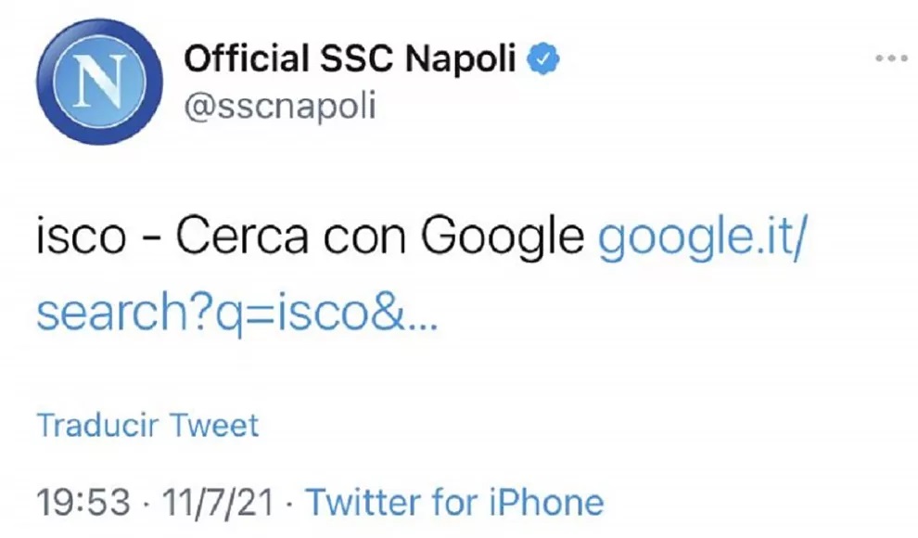This screenshot has height=538, width=918.
Task: Click the 11/7/21 date
Action: pos(218,503)
